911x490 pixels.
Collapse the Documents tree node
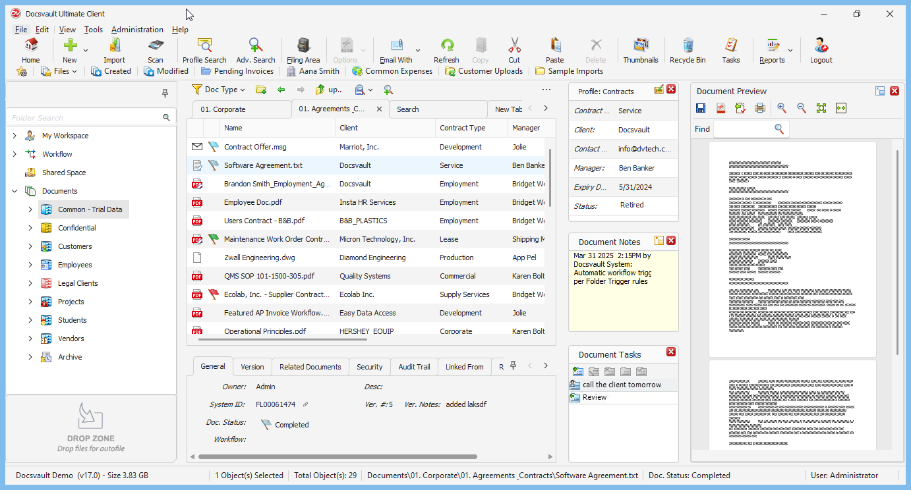[15, 191]
